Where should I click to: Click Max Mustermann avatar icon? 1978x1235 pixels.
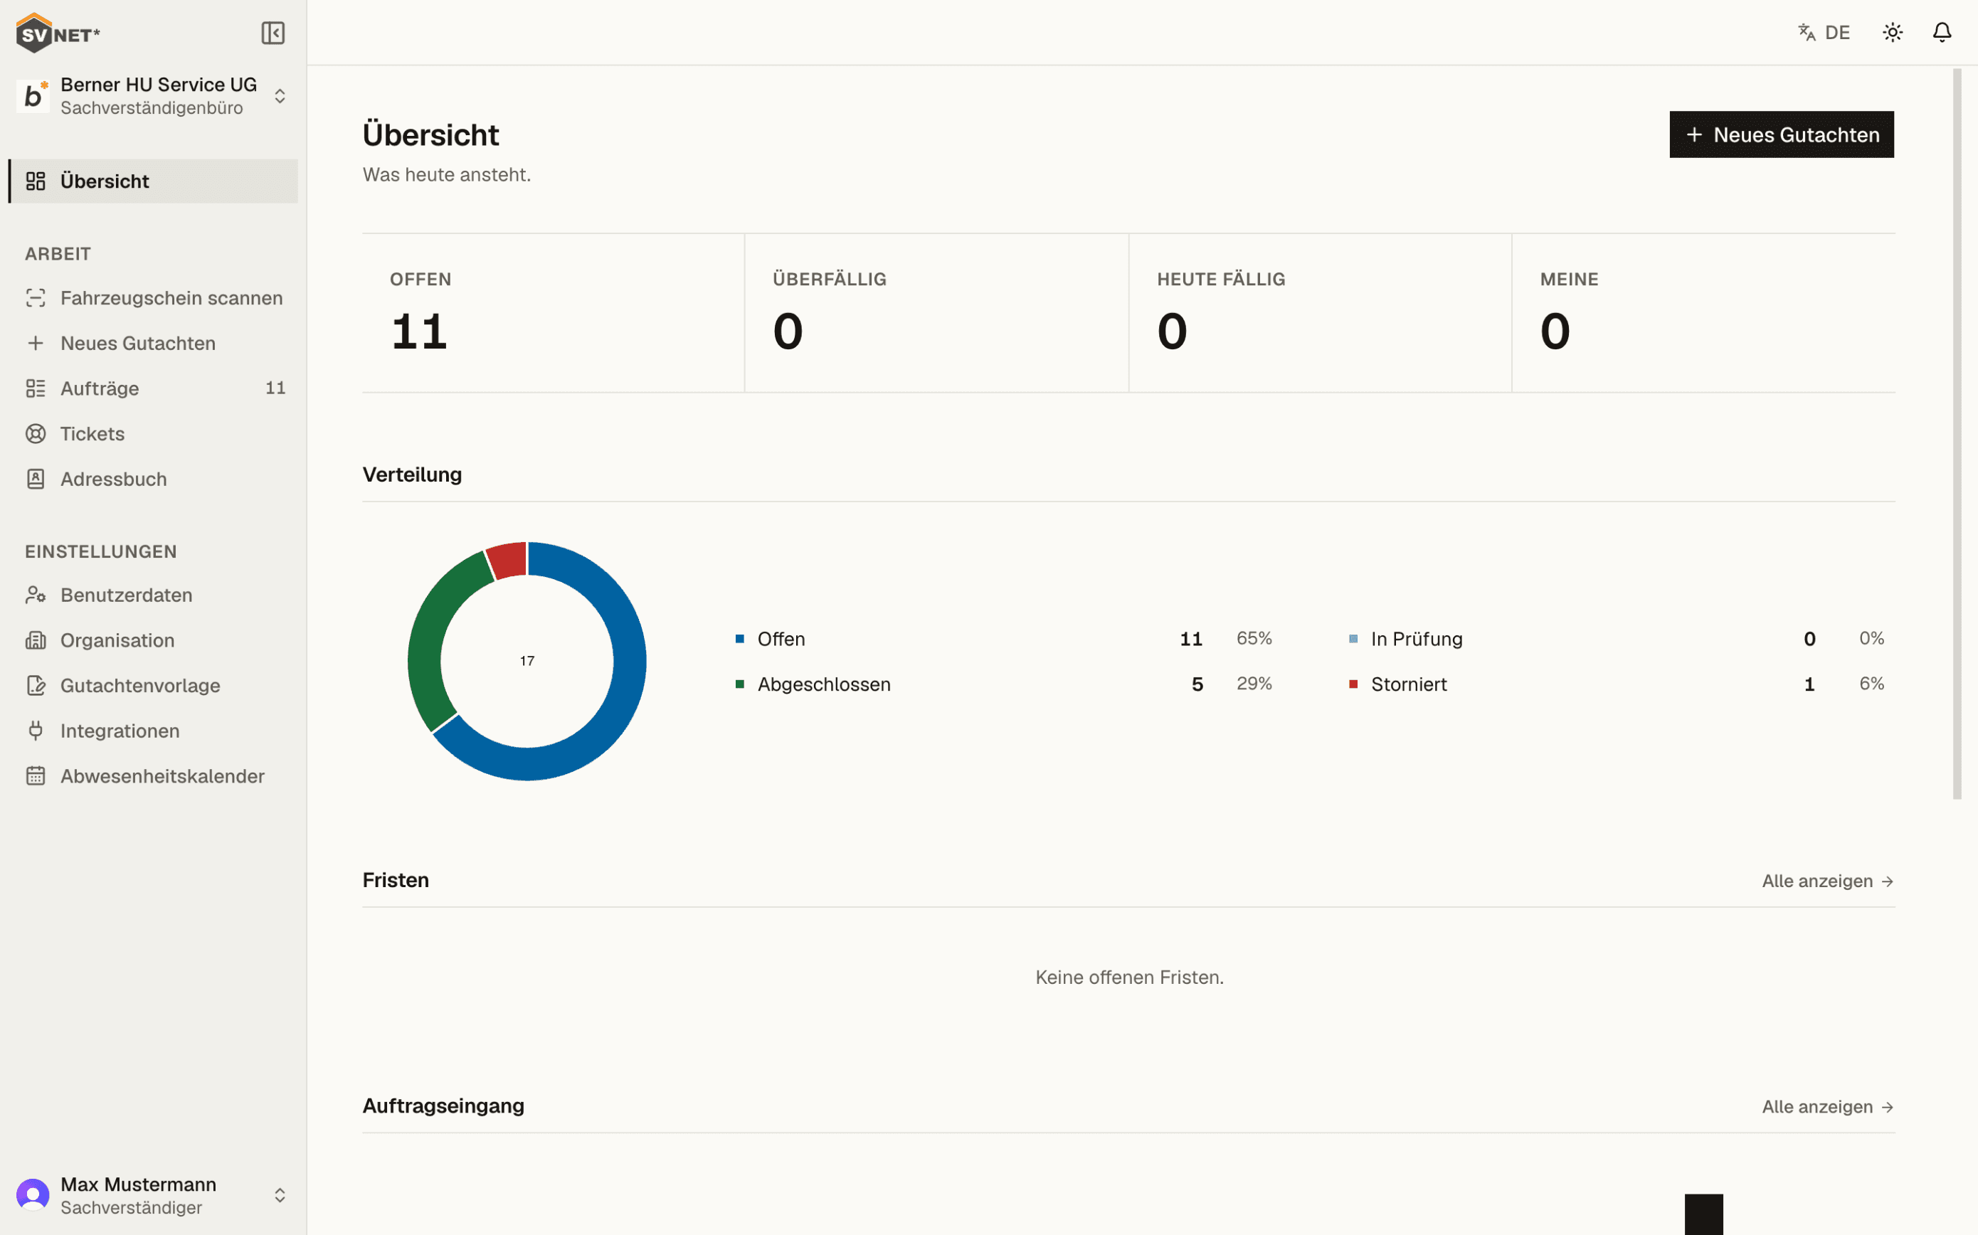(33, 1195)
